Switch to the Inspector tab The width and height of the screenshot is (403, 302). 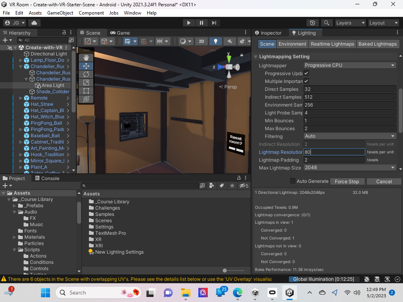pyautogui.click(x=268, y=33)
